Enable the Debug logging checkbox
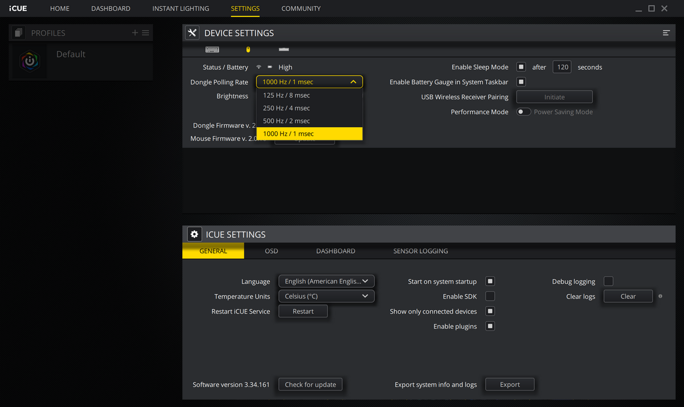684x407 pixels. [x=608, y=281]
